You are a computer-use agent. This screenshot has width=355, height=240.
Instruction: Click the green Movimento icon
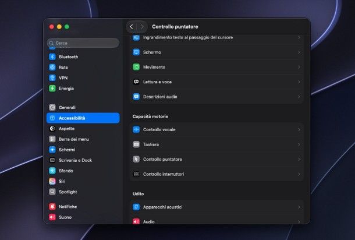click(136, 67)
